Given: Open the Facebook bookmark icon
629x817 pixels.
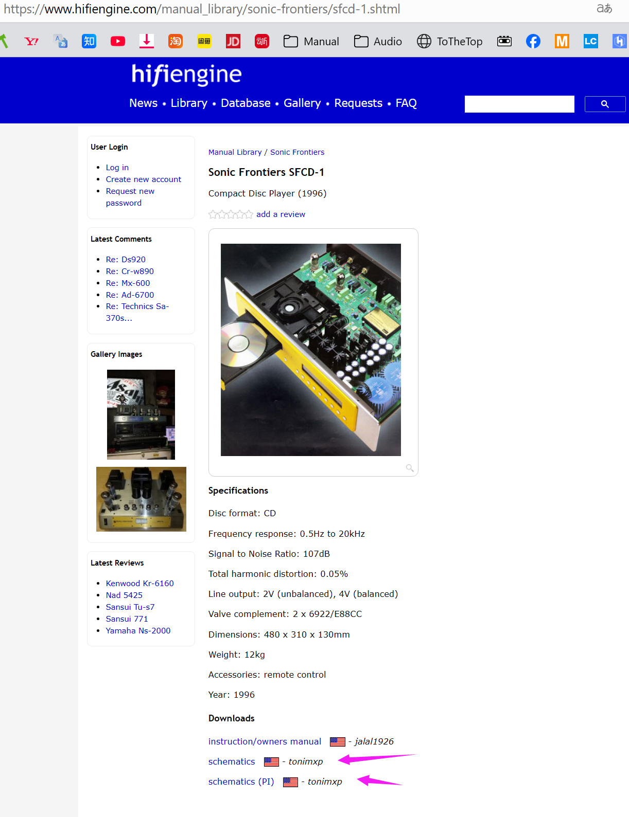Looking at the screenshot, I should [x=533, y=41].
